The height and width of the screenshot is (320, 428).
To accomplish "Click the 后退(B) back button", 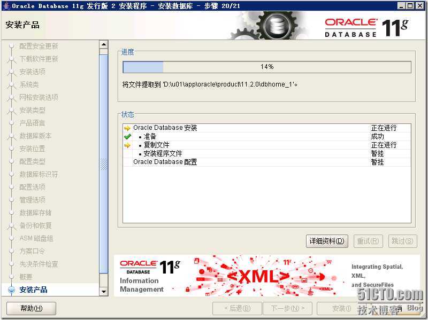I will 237,308.
